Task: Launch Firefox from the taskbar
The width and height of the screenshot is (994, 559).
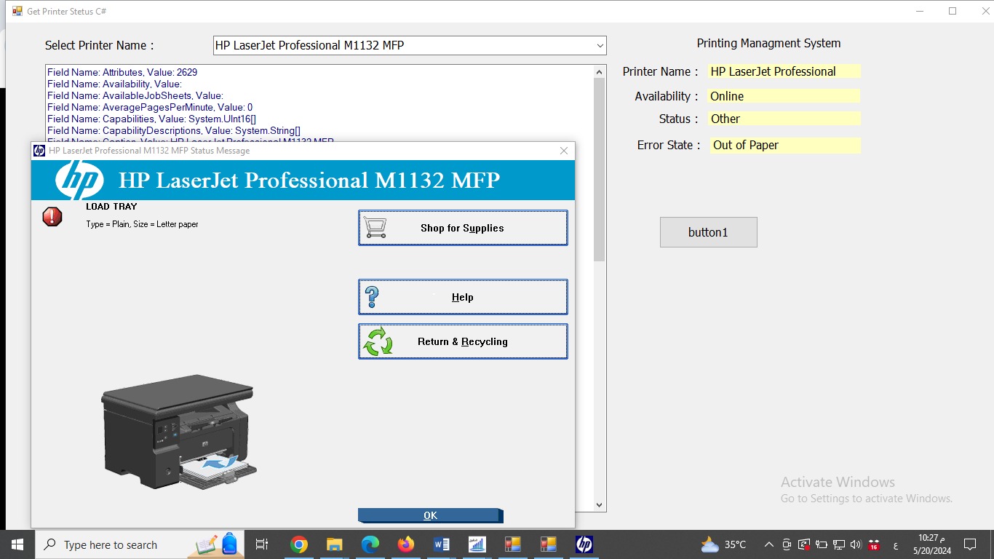Action: point(406,544)
